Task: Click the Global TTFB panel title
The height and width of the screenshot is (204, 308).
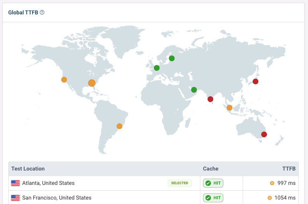Action: tap(23, 12)
